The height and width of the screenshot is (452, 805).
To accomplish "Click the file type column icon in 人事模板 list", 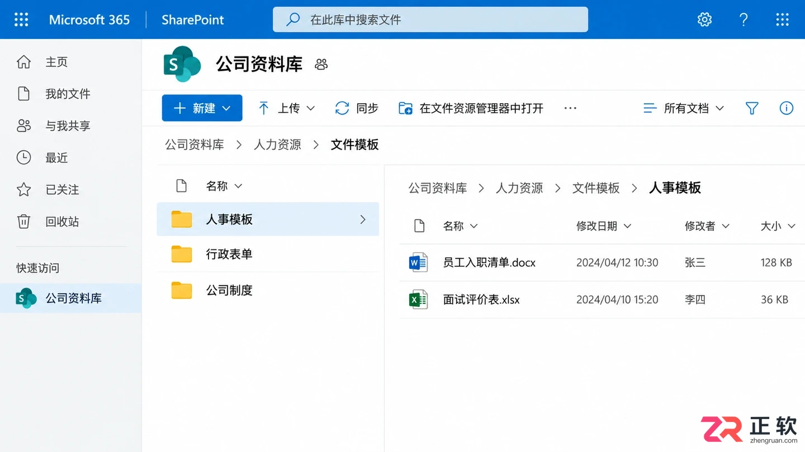I will point(419,226).
